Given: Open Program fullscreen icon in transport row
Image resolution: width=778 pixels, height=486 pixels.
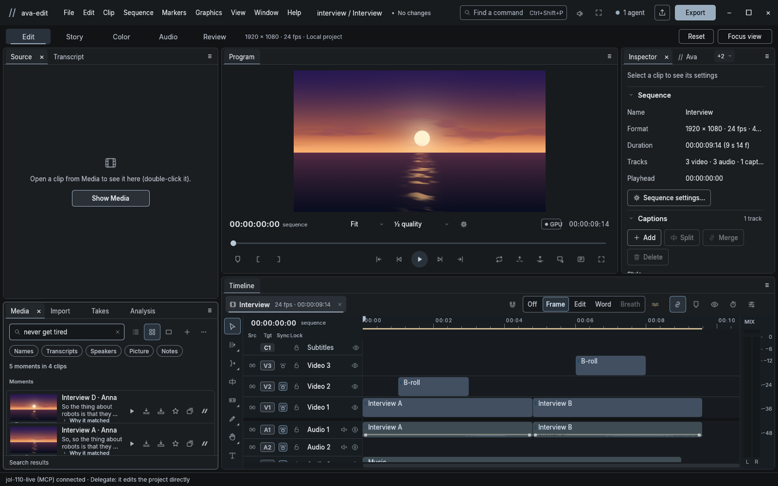Looking at the screenshot, I should (x=601, y=260).
